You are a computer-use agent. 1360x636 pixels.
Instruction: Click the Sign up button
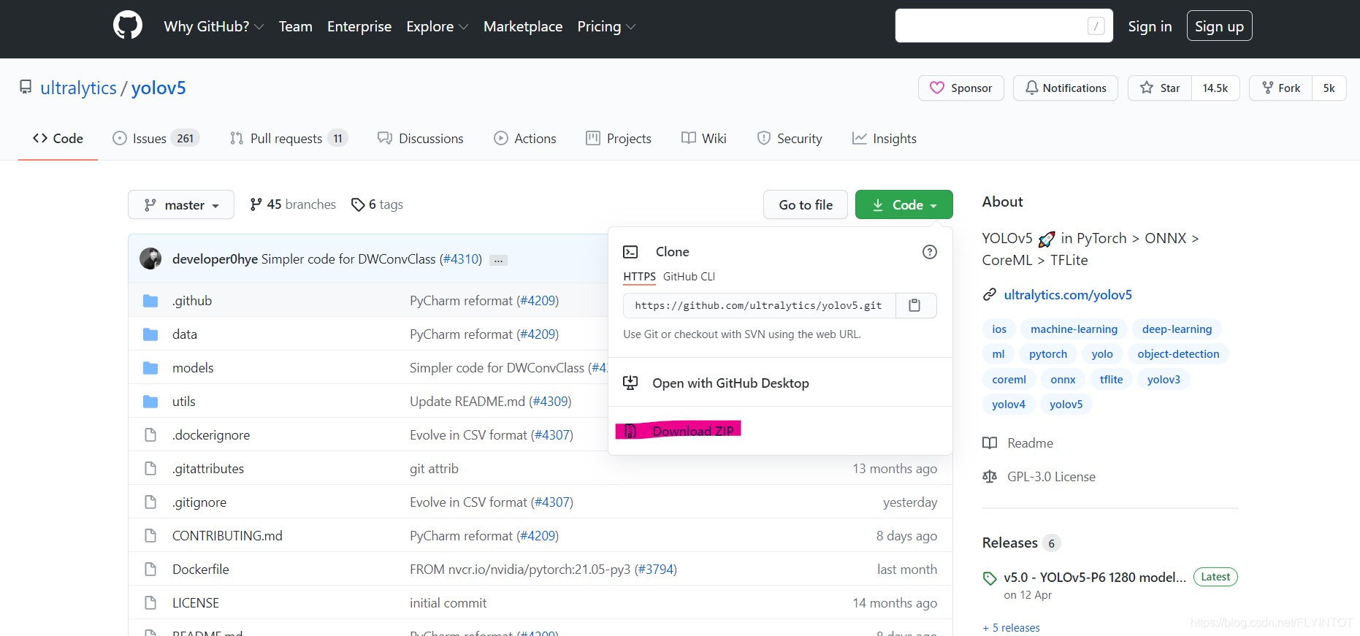1219,26
